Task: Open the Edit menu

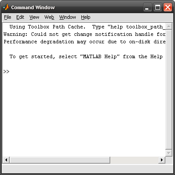Action: click(x=20, y=17)
